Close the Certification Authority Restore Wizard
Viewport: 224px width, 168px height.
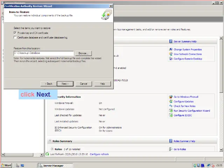(111, 6)
